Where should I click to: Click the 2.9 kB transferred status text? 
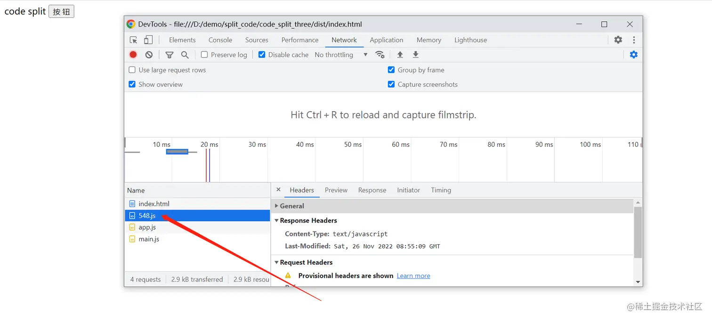pos(197,279)
